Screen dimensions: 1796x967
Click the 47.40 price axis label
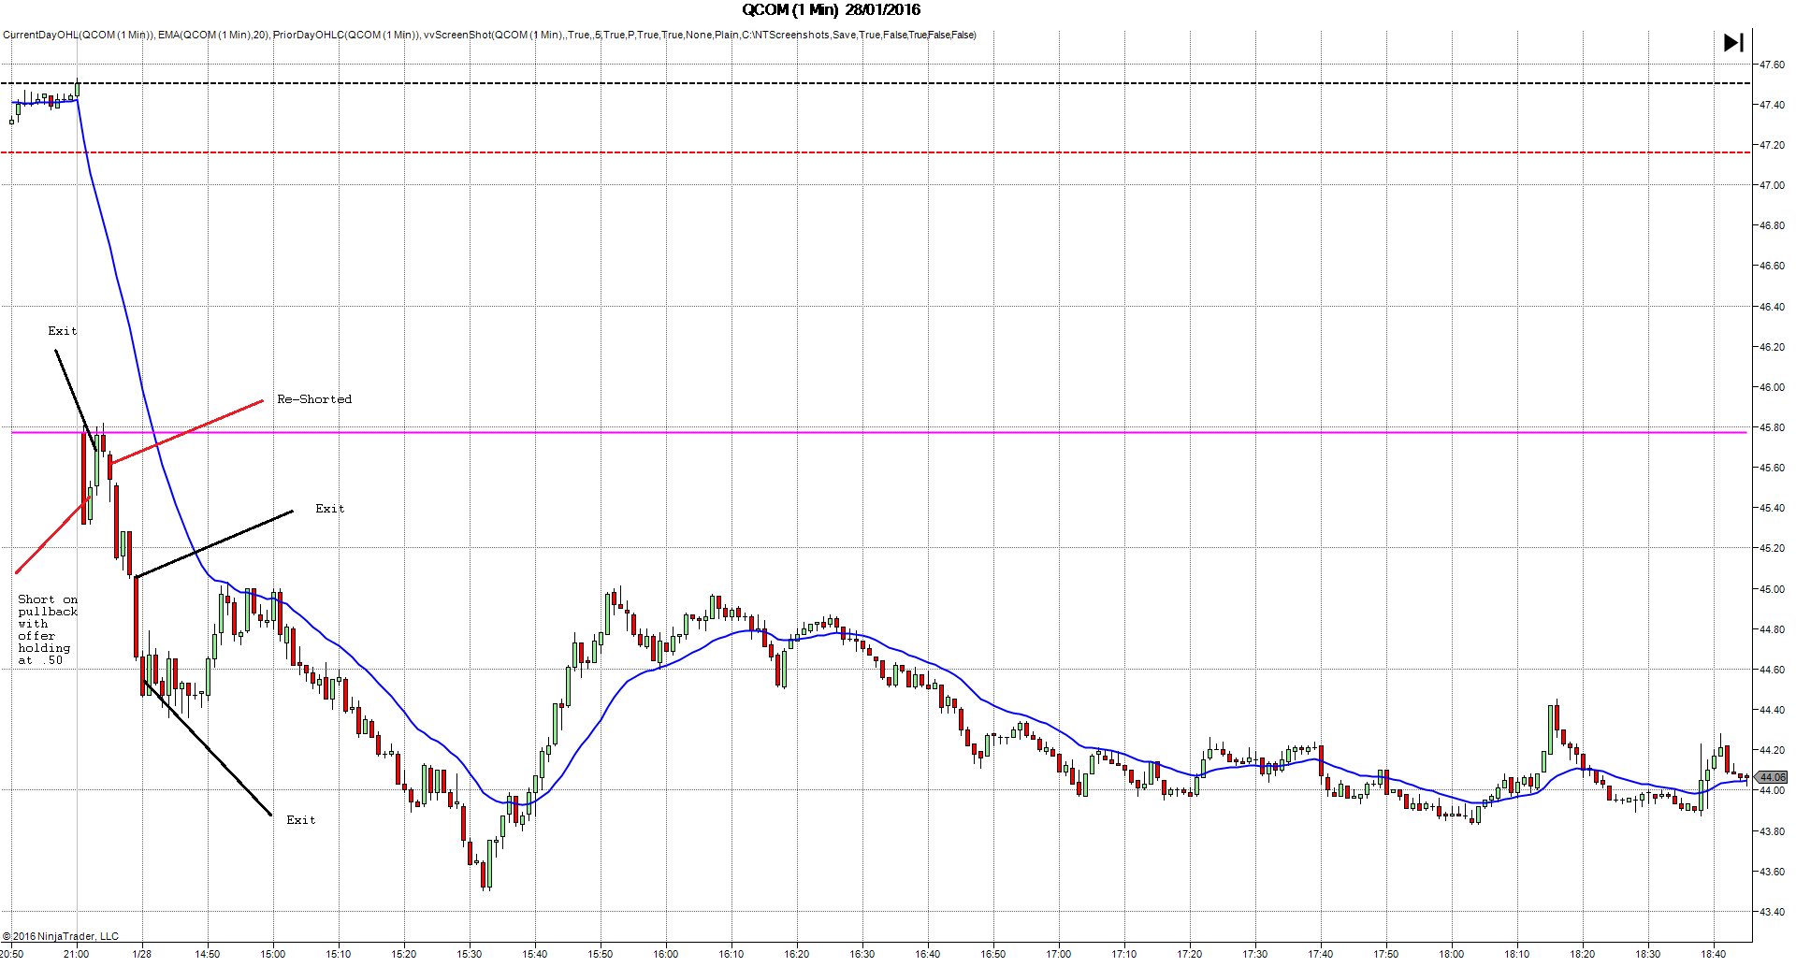pos(1772,106)
